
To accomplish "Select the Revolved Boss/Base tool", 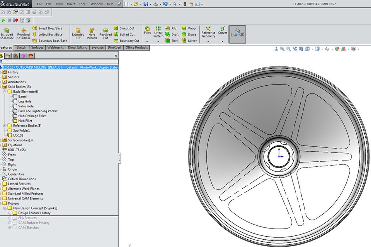I will coord(24,33).
